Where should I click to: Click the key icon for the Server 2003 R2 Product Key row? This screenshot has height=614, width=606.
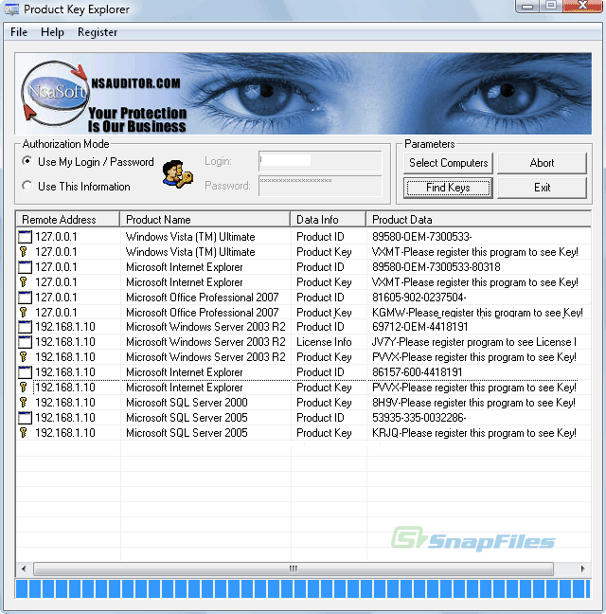pyautogui.click(x=24, y=357)
